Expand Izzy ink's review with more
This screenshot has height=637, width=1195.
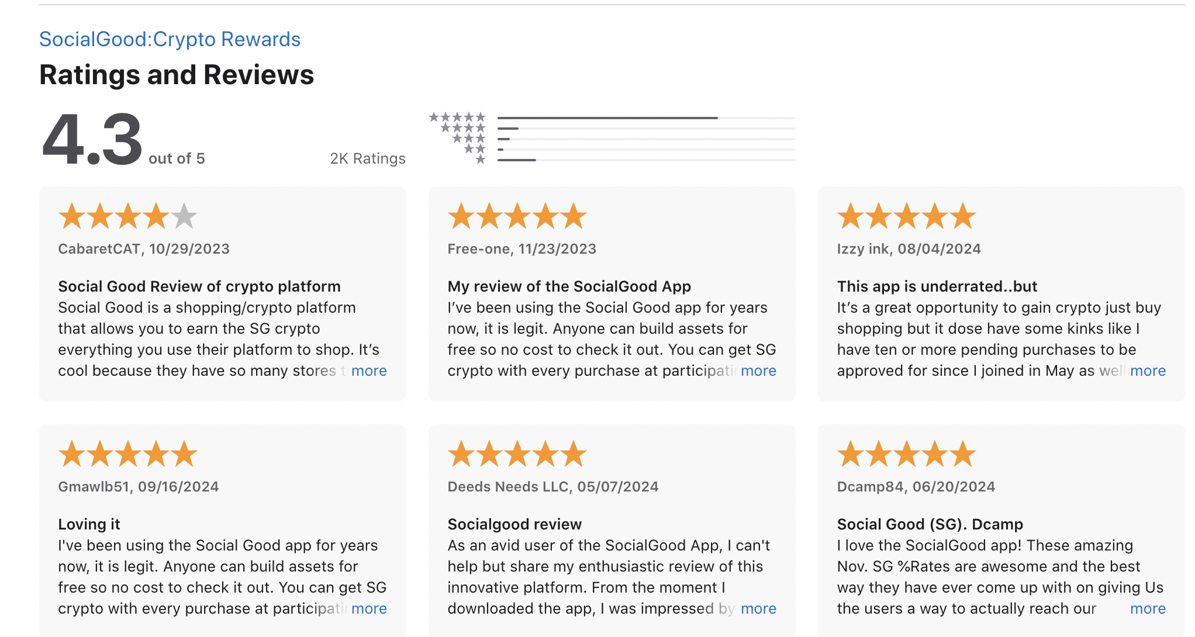click(x=1148, y=371)
